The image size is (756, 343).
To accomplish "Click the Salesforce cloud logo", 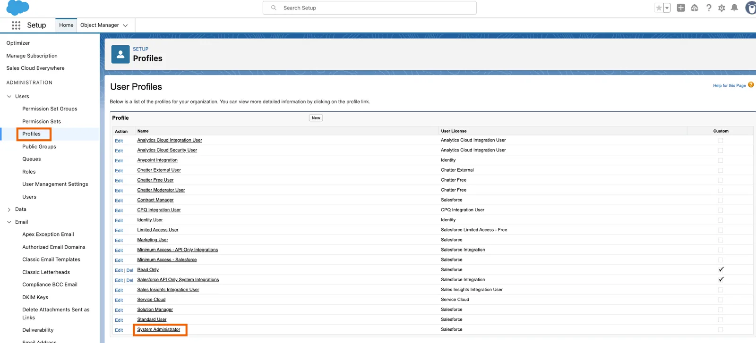I will (18, 8).
